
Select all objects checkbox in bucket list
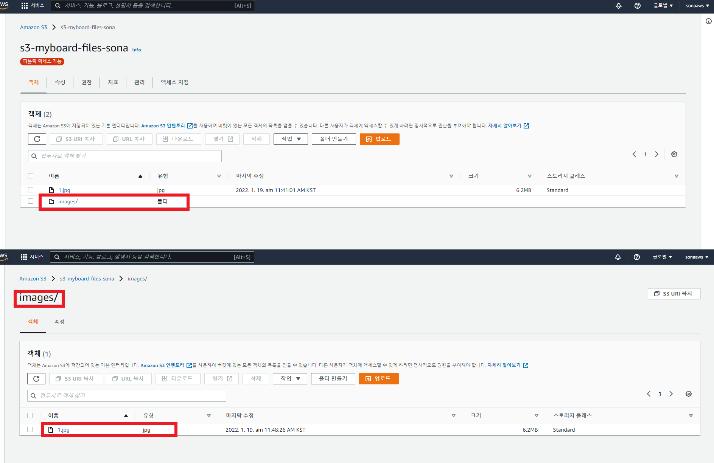coord(31,176)
